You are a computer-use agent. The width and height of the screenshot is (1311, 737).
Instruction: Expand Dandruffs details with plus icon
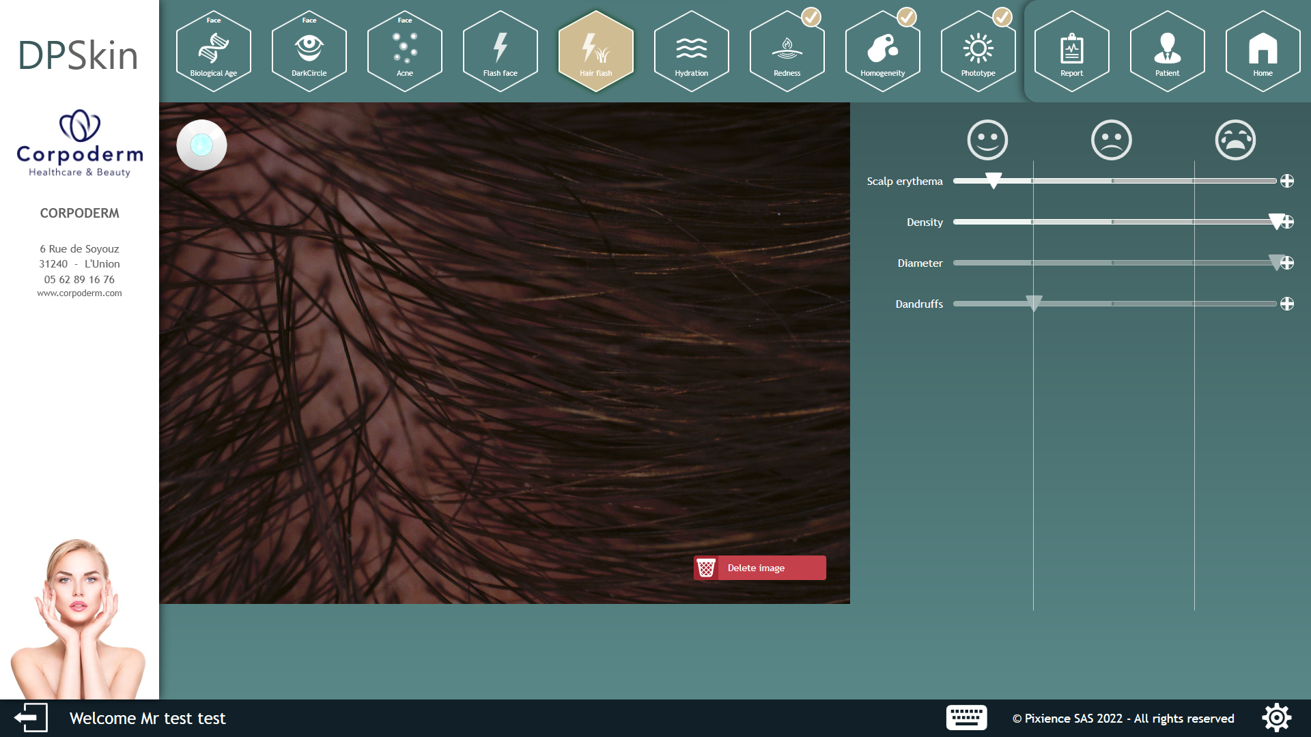1287,304
